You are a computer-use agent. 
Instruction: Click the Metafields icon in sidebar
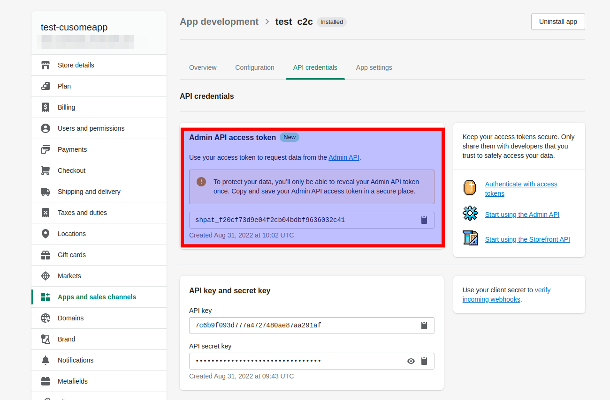pyautogui.click(x=46, y=381)
